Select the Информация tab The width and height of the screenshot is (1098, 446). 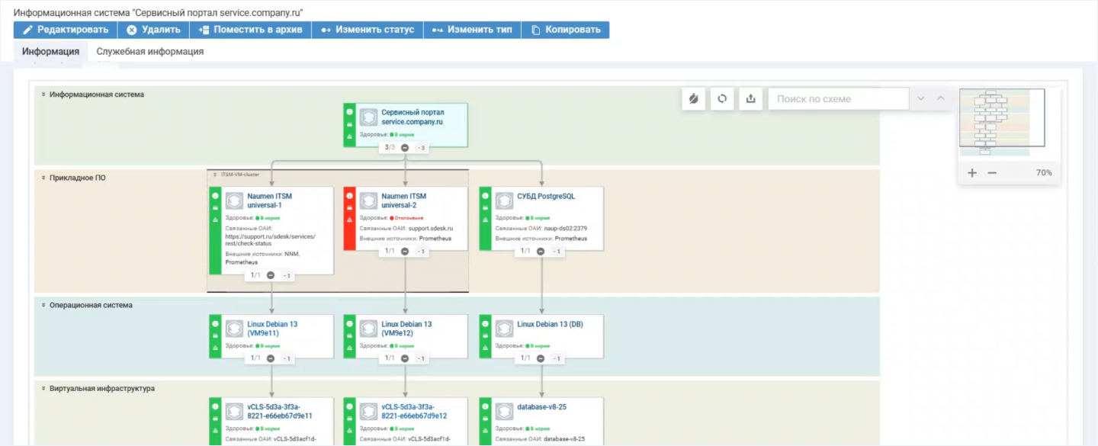50,52
